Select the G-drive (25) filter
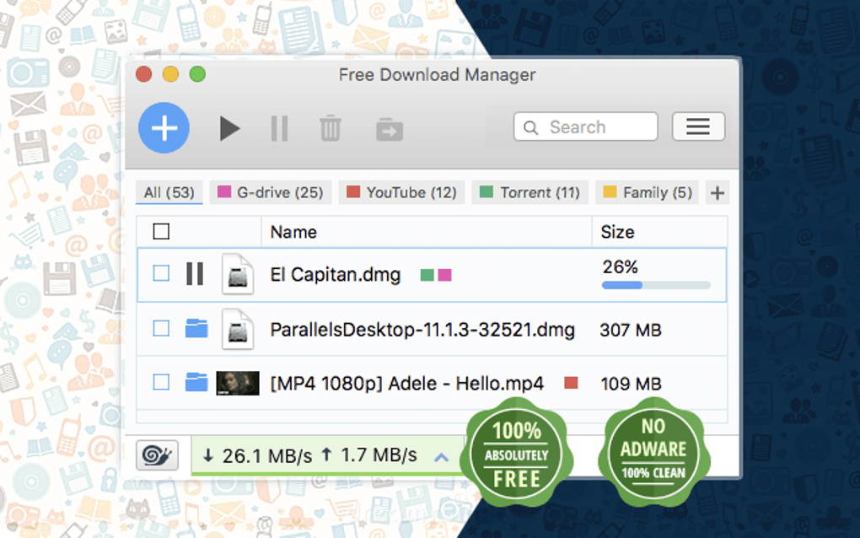 270,192
